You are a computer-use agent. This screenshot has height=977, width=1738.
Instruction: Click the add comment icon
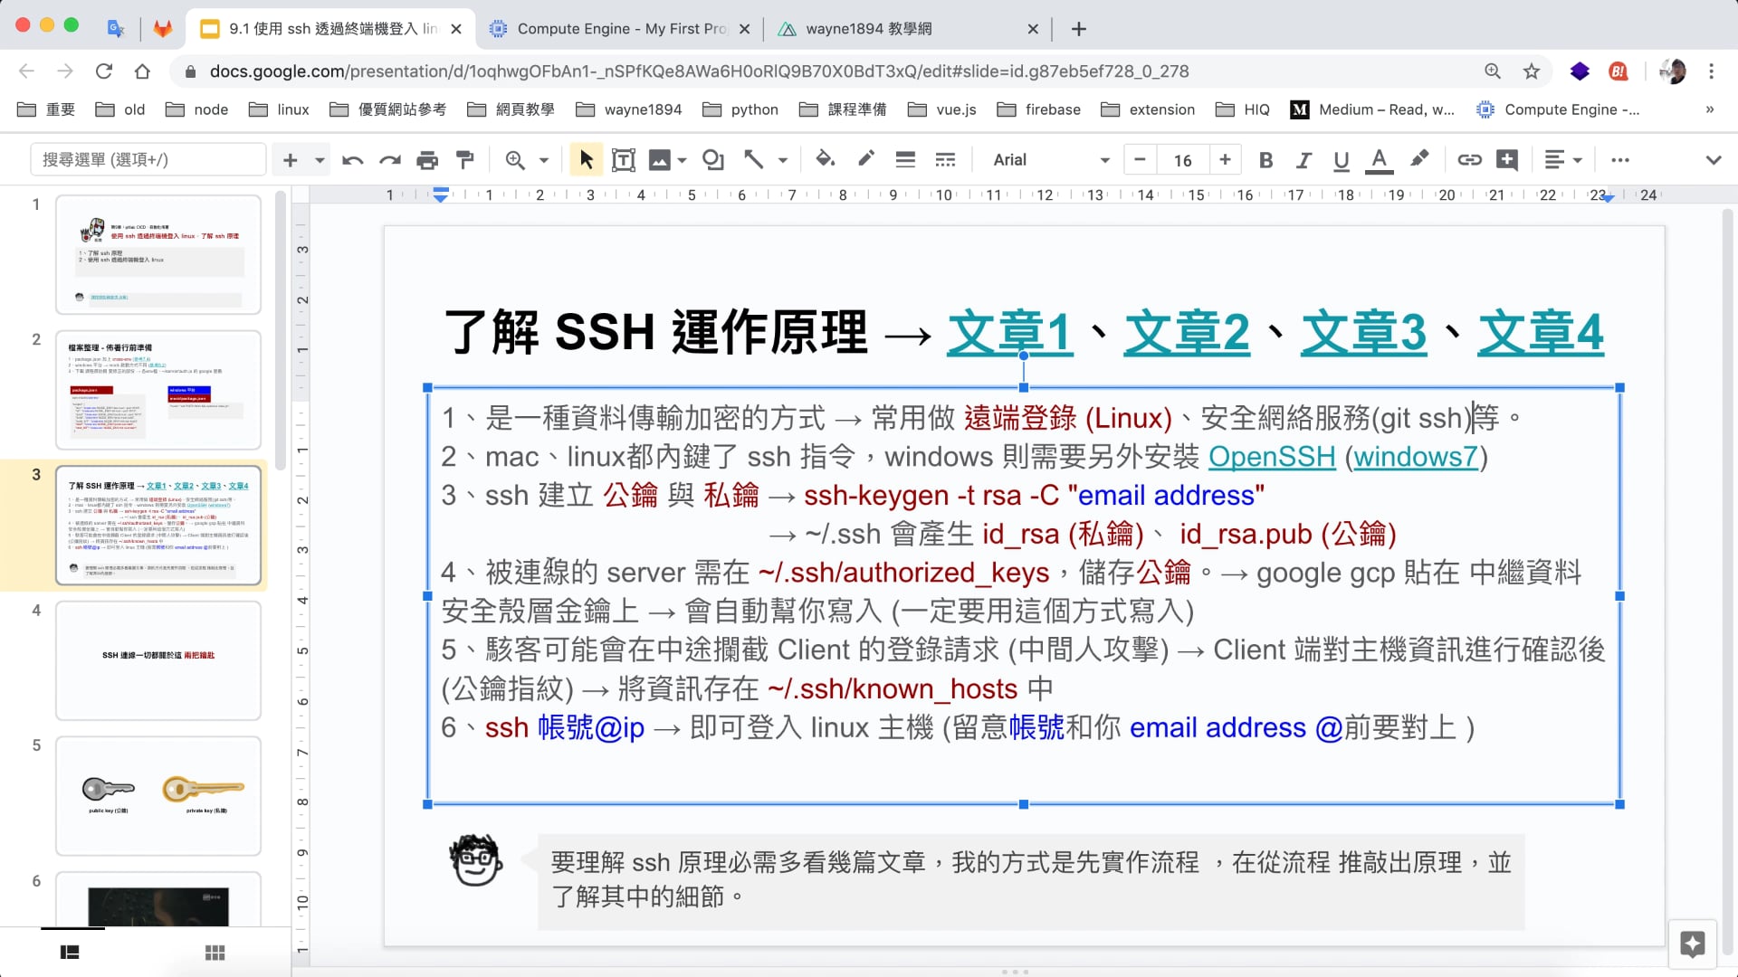(x=1507, y=160)
